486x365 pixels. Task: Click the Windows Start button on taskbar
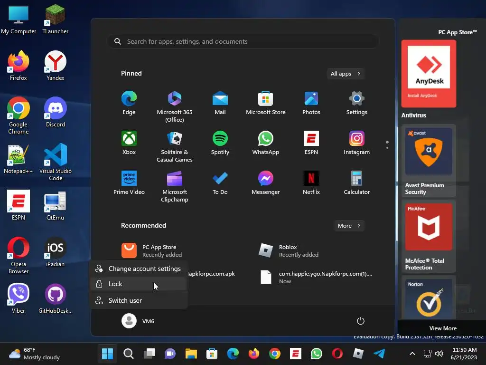[x=108, y=354]
